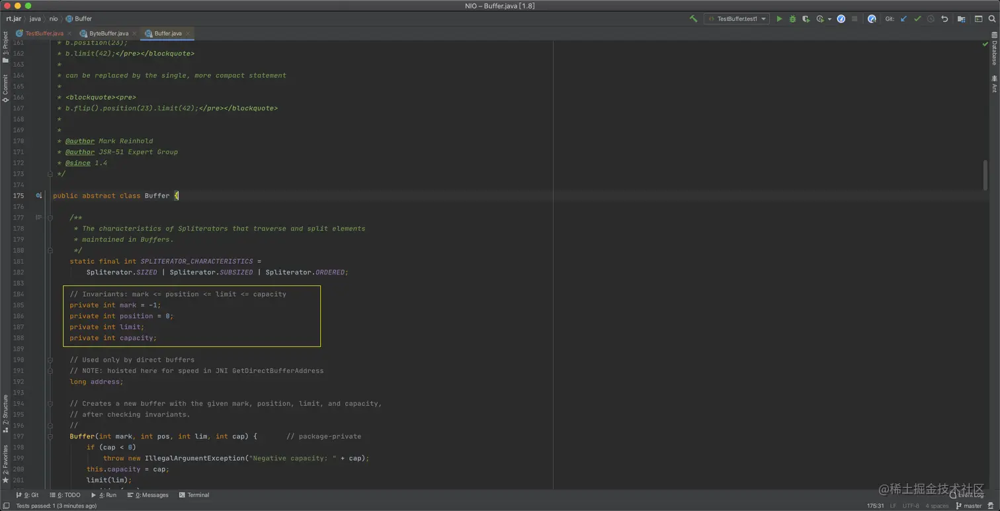Open the Favorites tool window
Image resolution: width=1000 pixels, height=511 pixels.
point(5,465)
